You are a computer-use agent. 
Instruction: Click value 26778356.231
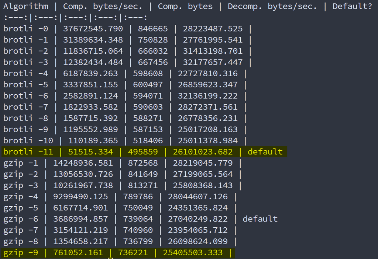coord(208,118)
